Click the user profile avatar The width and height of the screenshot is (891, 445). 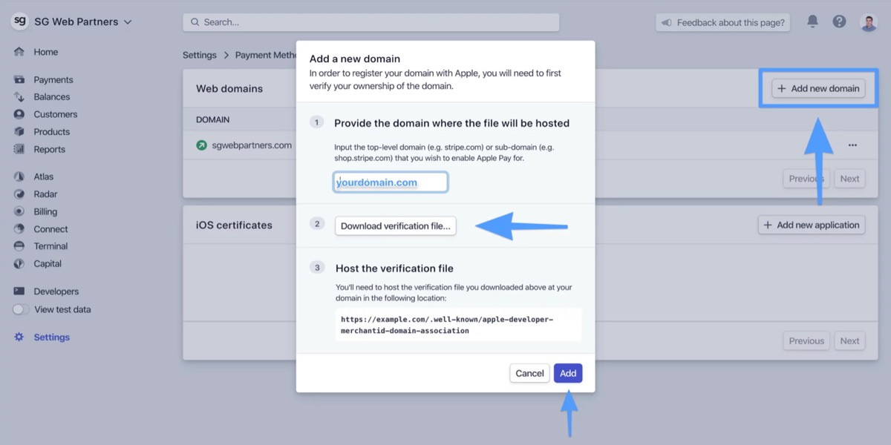(x=868, y=22)
